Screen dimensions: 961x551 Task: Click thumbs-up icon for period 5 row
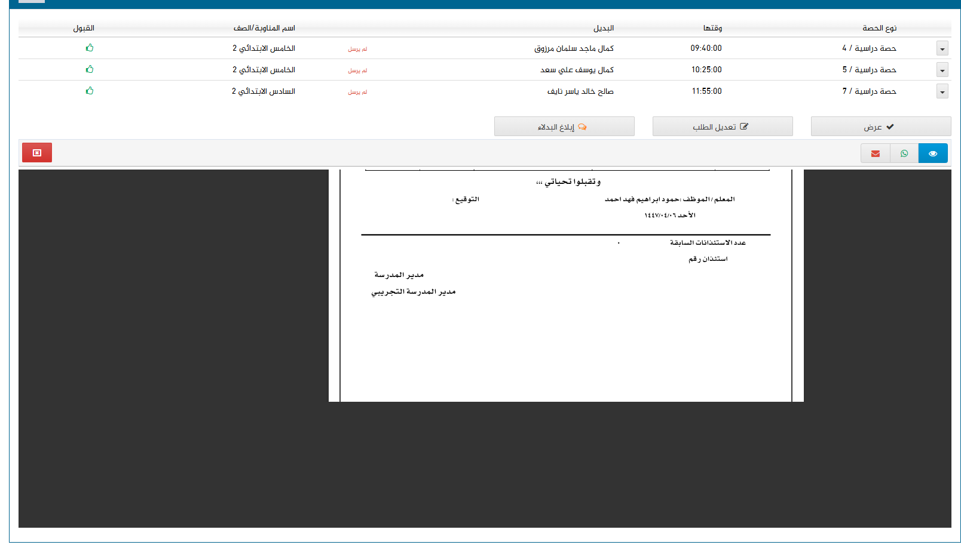(90, 69)
